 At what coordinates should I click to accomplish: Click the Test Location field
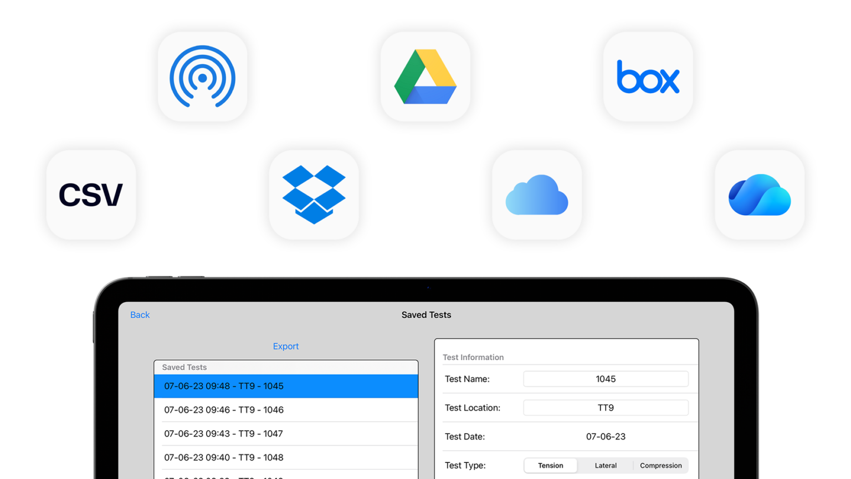point(606,408)
